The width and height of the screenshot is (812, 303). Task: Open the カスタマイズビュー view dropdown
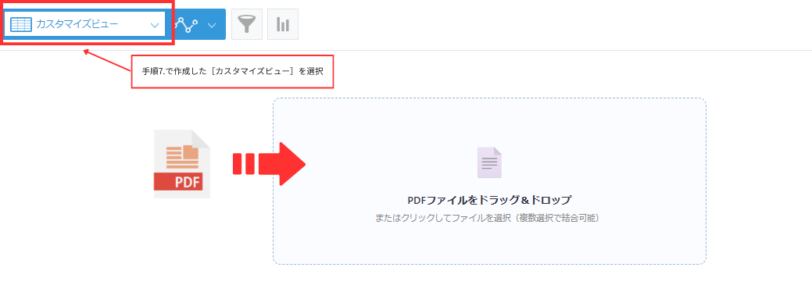(x=85, y=24)
